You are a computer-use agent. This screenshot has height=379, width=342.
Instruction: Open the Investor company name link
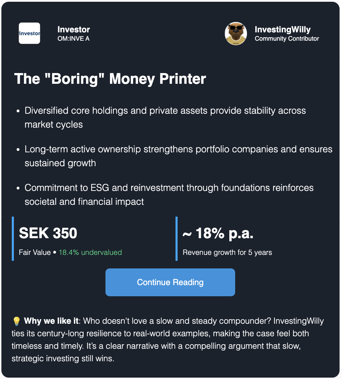tap(74, 30)
